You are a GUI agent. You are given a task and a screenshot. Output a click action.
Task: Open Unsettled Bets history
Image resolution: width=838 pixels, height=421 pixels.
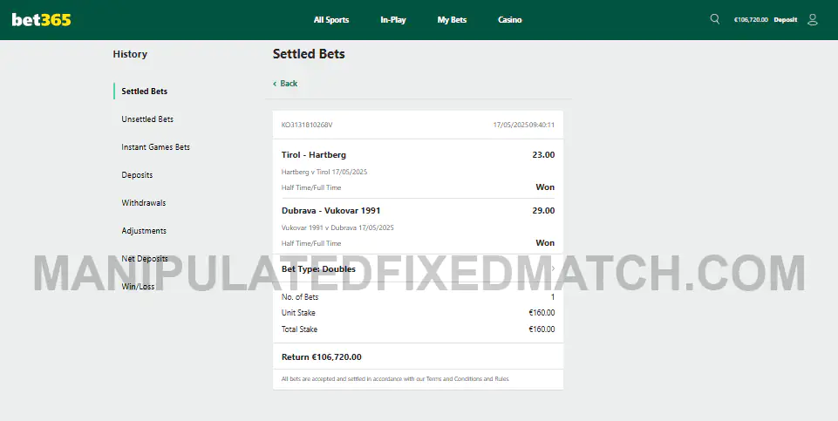pos(147,119)
